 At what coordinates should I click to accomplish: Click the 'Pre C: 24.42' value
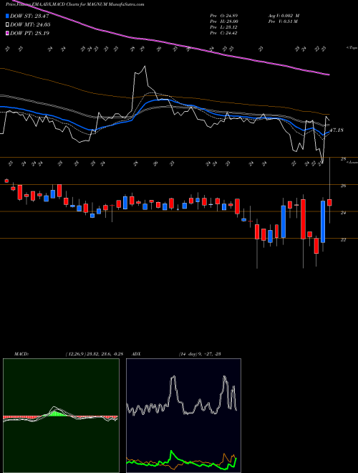pos(223,33)
